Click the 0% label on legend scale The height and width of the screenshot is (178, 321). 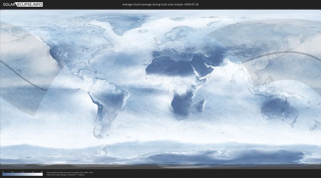pos(3,172)
